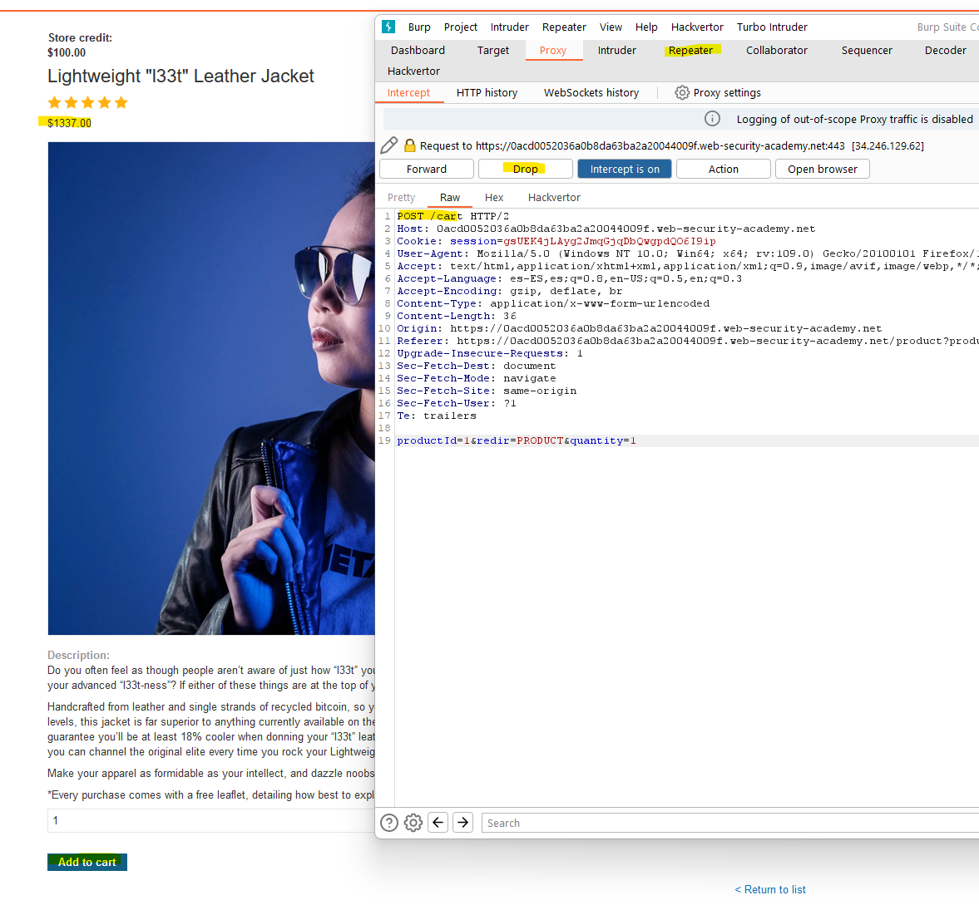Click the POST /cart request line
The height and width of the screenshot is (910, 979).
[x=452, y=216]
